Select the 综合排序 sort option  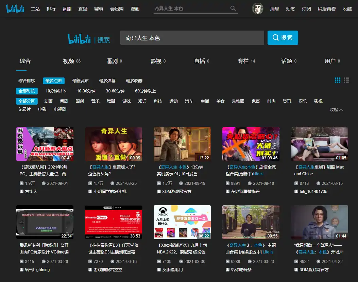click(x=27, y=81)
